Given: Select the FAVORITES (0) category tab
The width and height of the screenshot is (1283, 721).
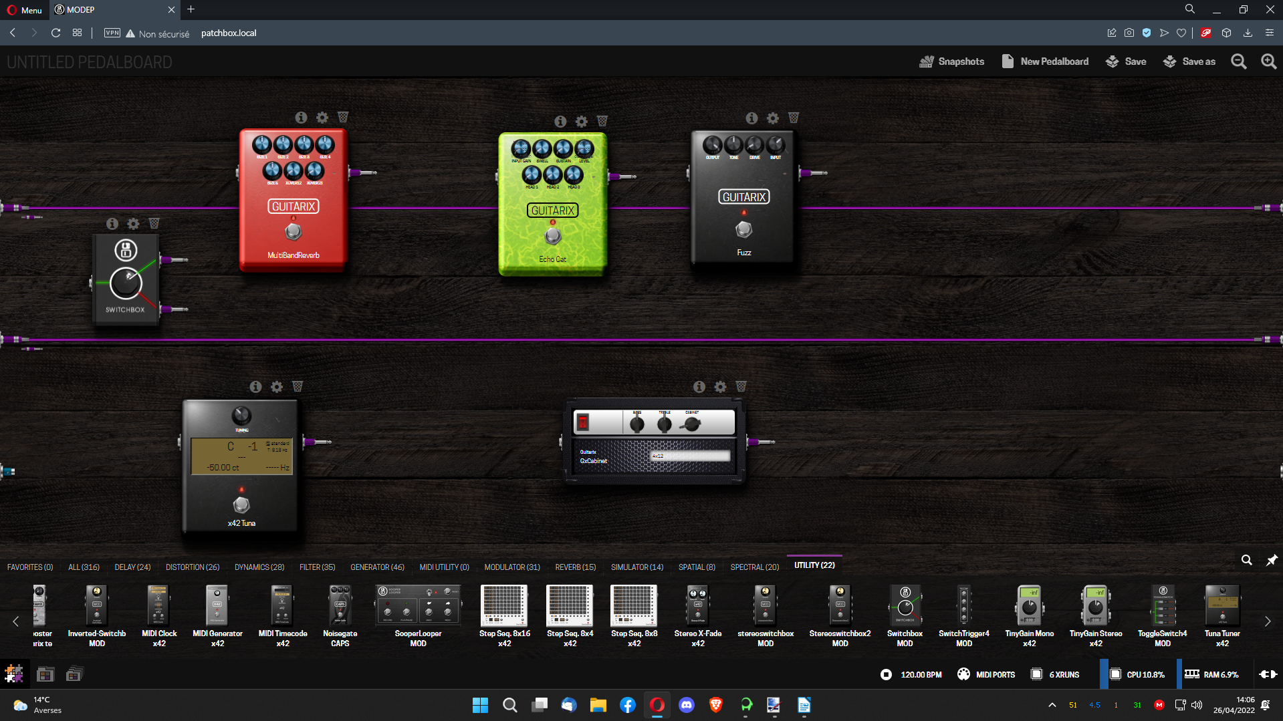Looking at the screenshot, I should [x=30, y=567].
